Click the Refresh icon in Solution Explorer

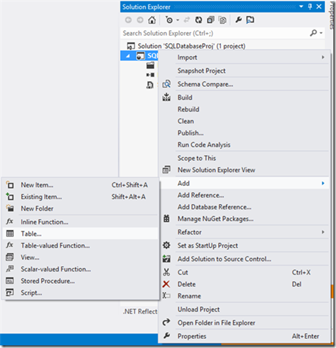[x=199, y=20]
